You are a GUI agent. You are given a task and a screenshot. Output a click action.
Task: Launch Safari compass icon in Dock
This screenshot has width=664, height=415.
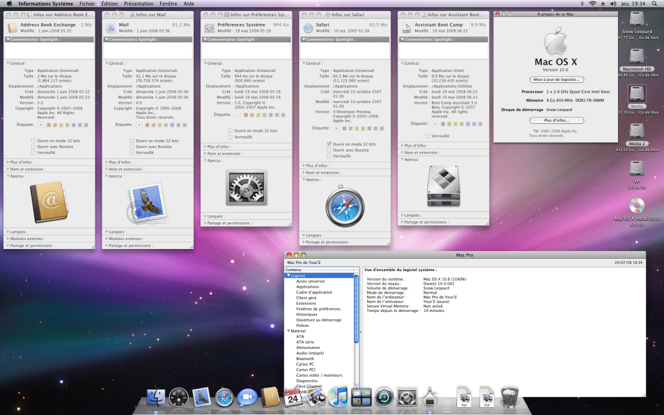click(224, 397)
